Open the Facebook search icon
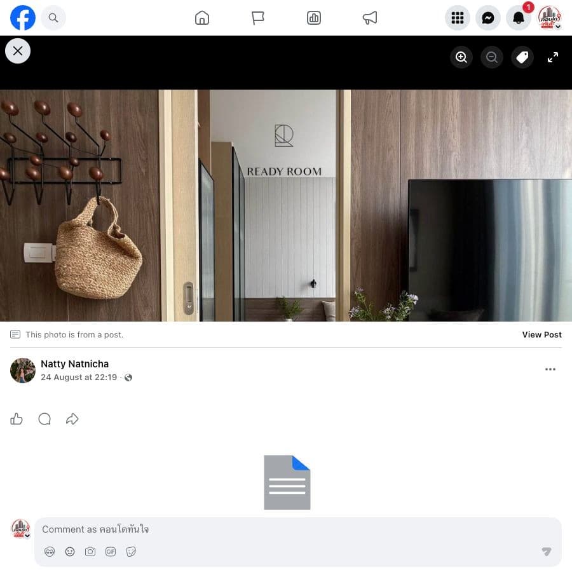 tap(53, 18)
